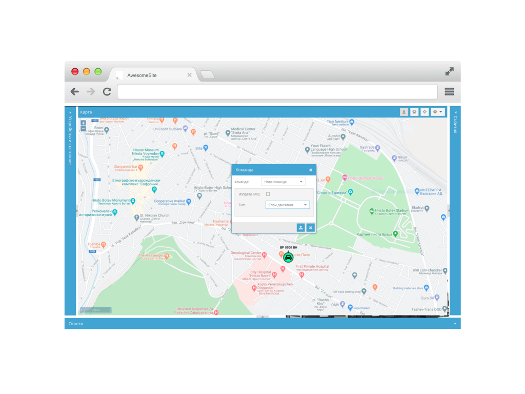Click the Cooperative market pin on the map

point(189,202)
